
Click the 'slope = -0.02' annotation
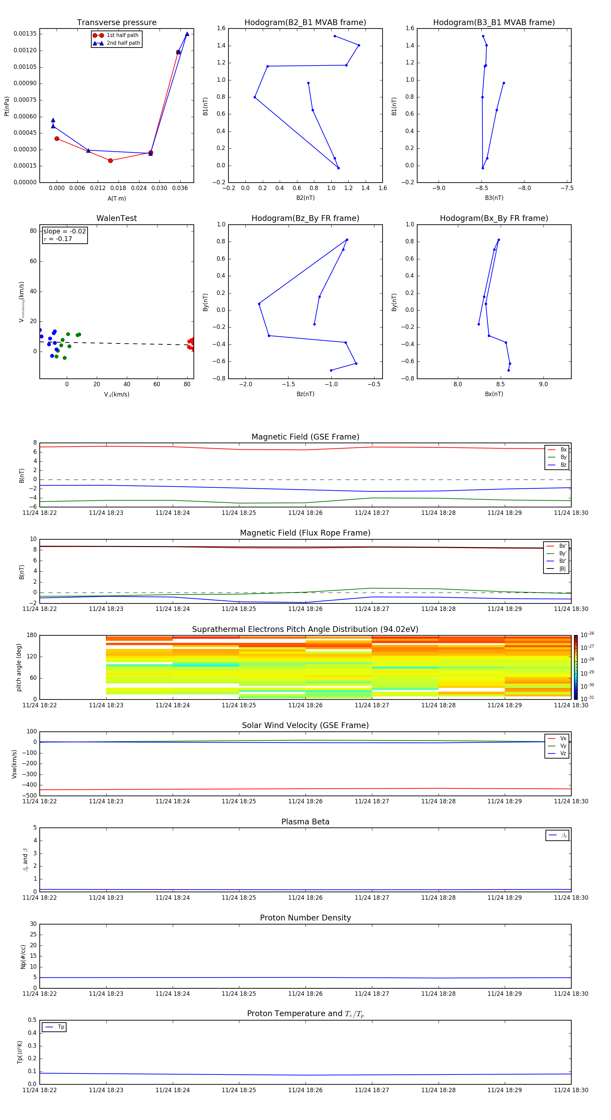coord(64,231)
